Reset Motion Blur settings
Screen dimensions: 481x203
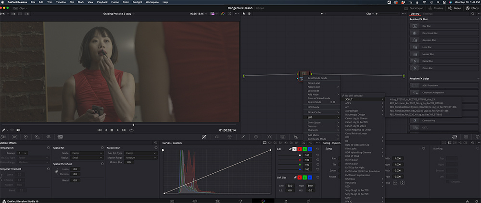156,148
